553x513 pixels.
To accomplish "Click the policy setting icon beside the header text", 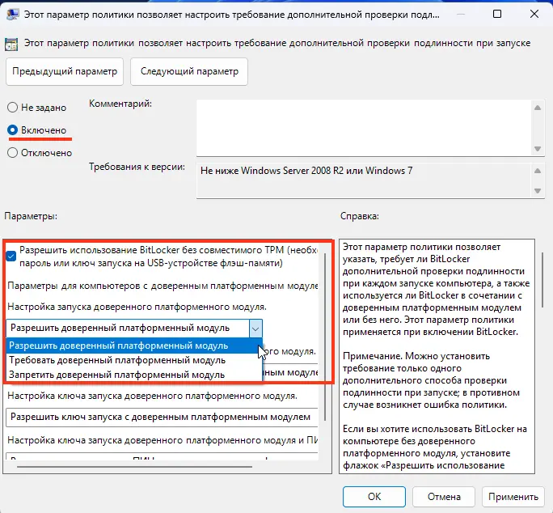I will [x=12, y=43].
